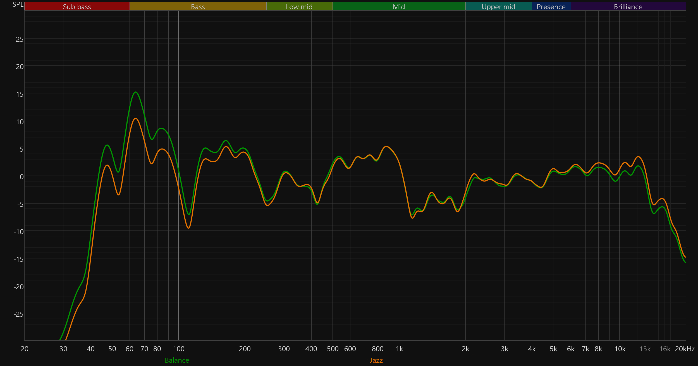Select the Presence band header
Screen dimensions: 698x366
[551, 6]
